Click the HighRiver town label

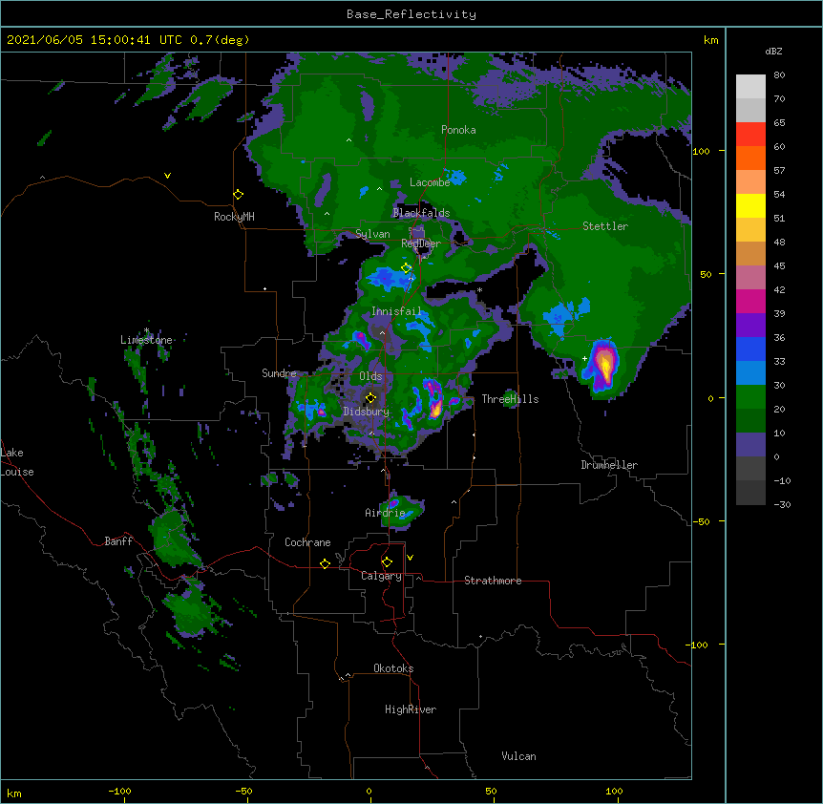(411, 709)
